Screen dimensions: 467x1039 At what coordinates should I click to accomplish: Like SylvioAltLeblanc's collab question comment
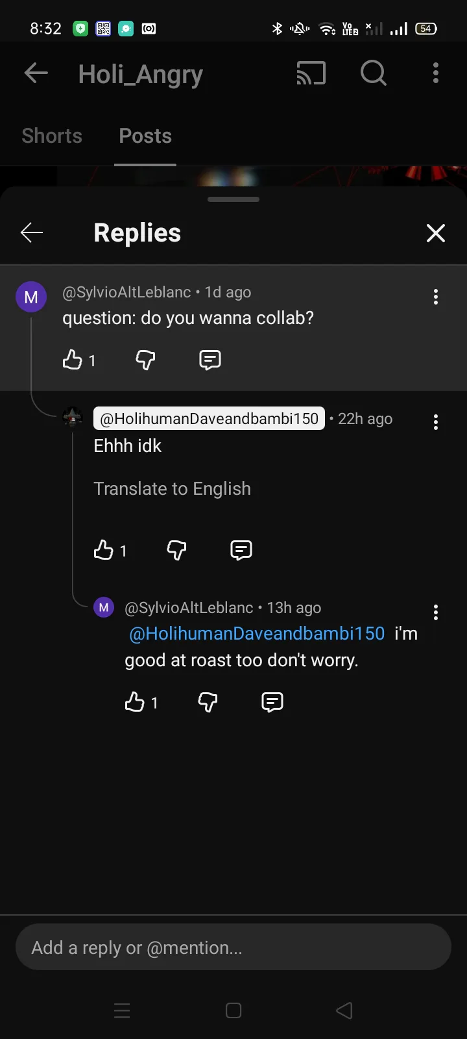[x=72, y=360]
